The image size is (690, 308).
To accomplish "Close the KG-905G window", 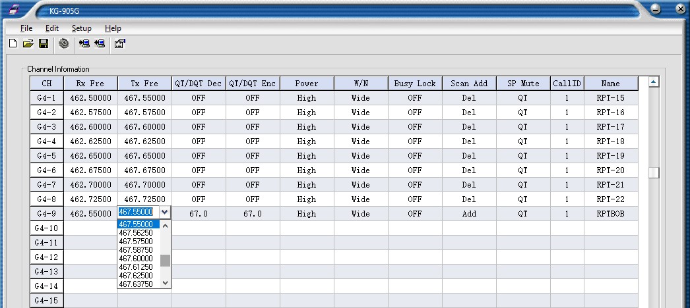I will [680, 9].
